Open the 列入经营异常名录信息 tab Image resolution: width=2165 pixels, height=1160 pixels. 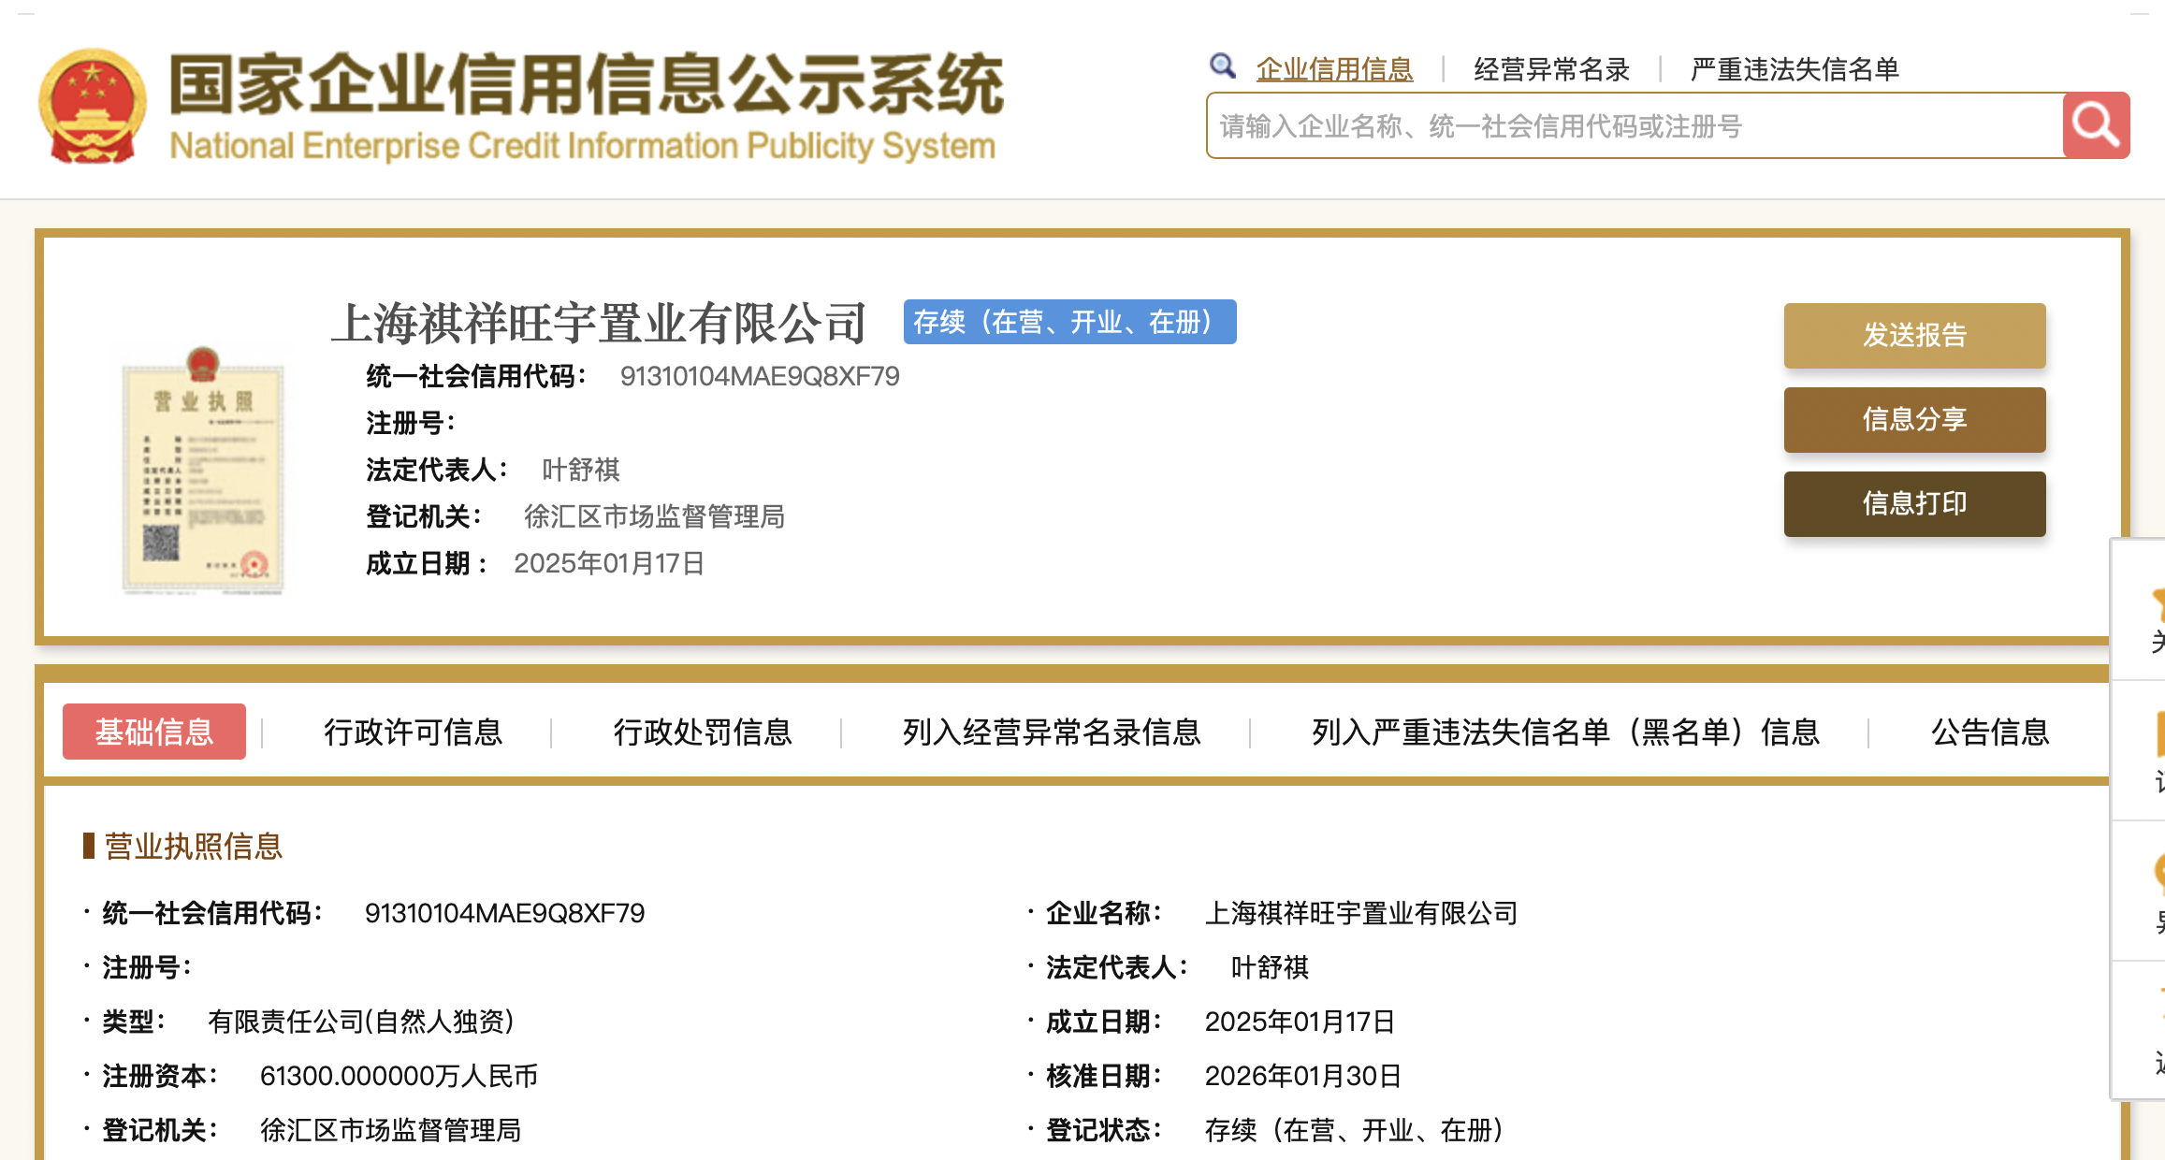(x=1052, y=732)
